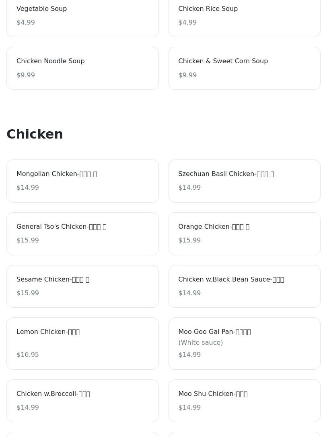Pick the General Tso's Chicken item

82,234
